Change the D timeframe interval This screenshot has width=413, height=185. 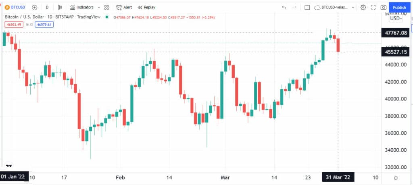click(47, 7)
